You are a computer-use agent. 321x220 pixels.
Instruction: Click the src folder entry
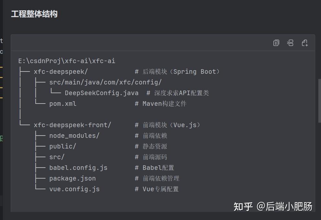[x=56, y=157]
